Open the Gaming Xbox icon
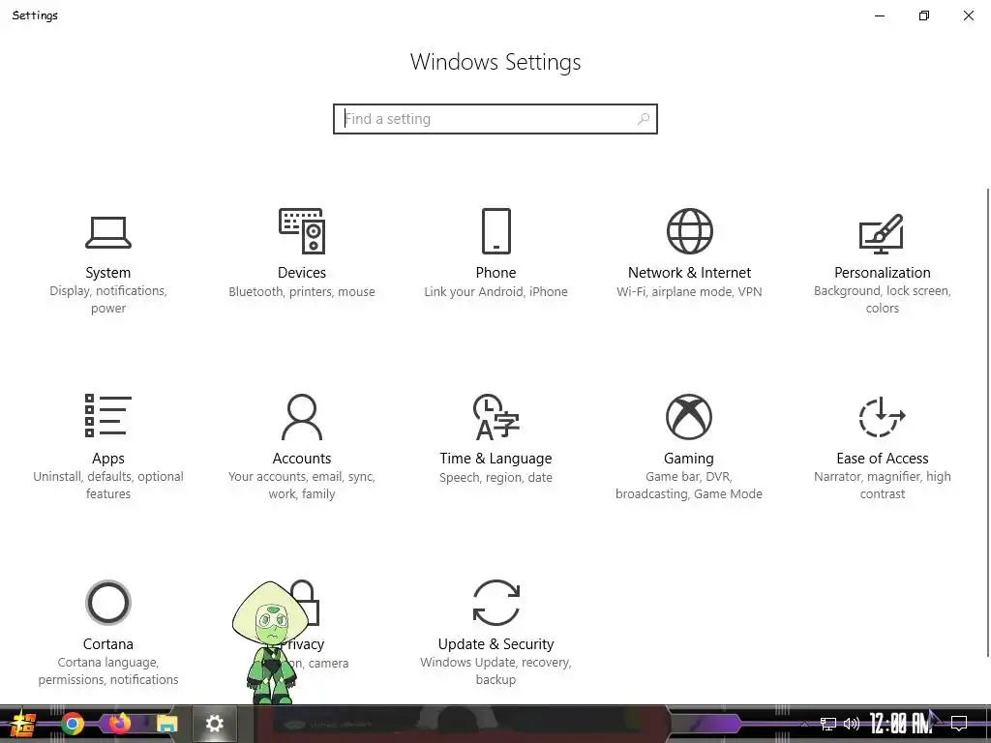The image size is (991, 743). click(689, 417)
